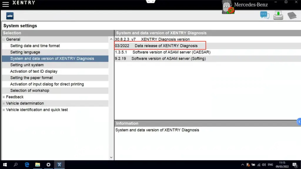This screenshot has height=169, width=301.
Task: Click the selection list scroll down arrow
Action: (x=111, y=158)
